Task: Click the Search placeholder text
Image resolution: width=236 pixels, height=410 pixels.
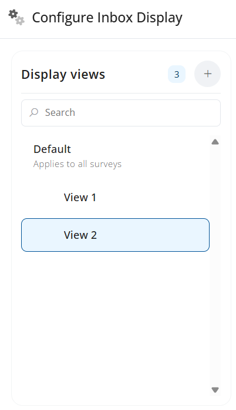Action: [x=60, y=113]
